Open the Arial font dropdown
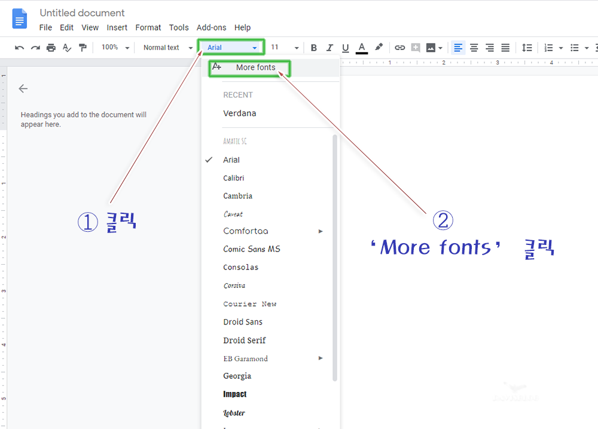 [231, 48]
